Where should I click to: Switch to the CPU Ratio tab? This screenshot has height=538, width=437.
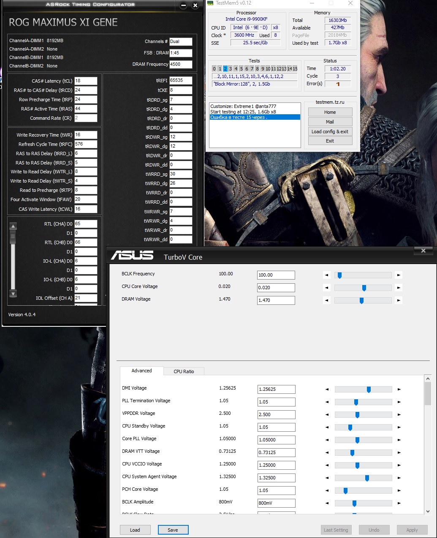(184, 371)
